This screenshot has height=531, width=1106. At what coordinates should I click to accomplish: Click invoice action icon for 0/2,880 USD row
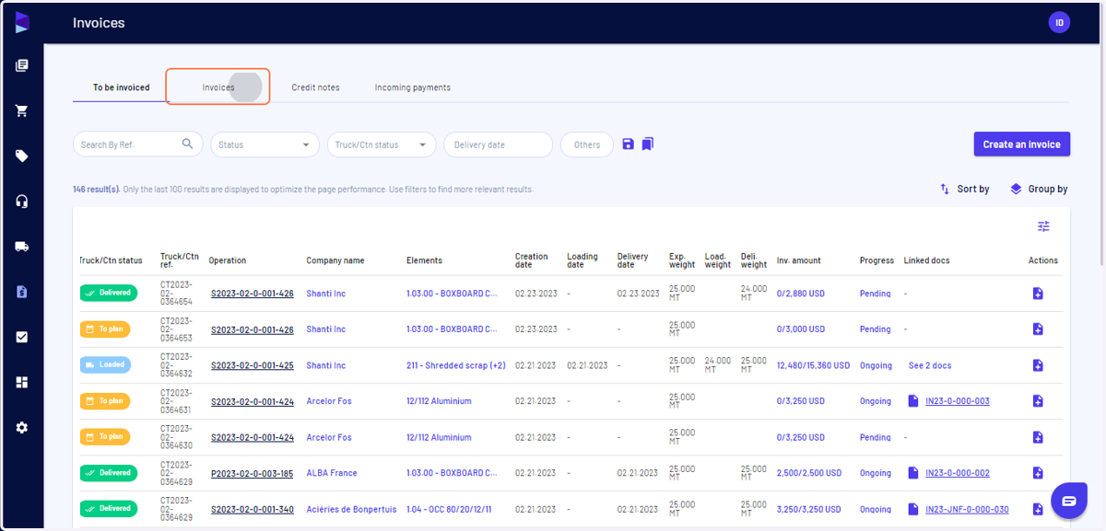point(1038,294)
